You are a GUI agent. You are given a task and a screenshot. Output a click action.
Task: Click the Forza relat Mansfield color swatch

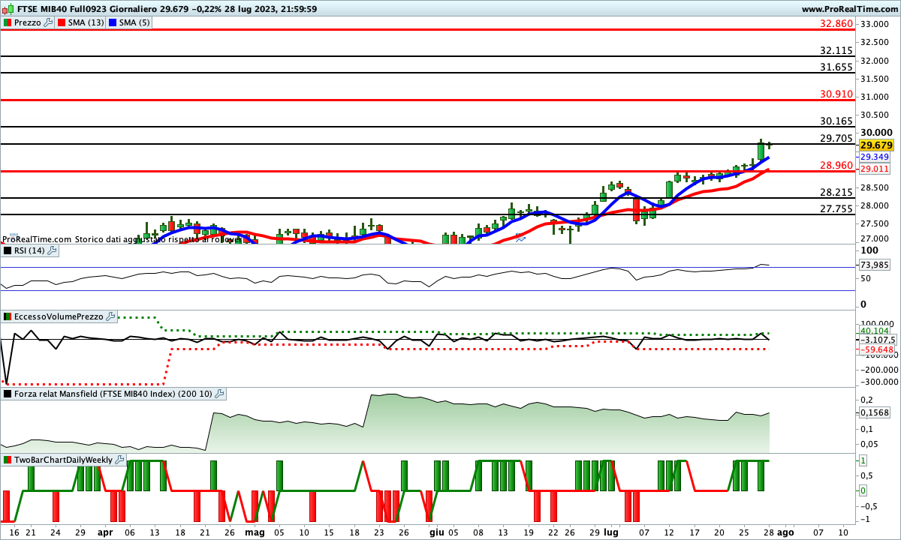pos(8,393)
